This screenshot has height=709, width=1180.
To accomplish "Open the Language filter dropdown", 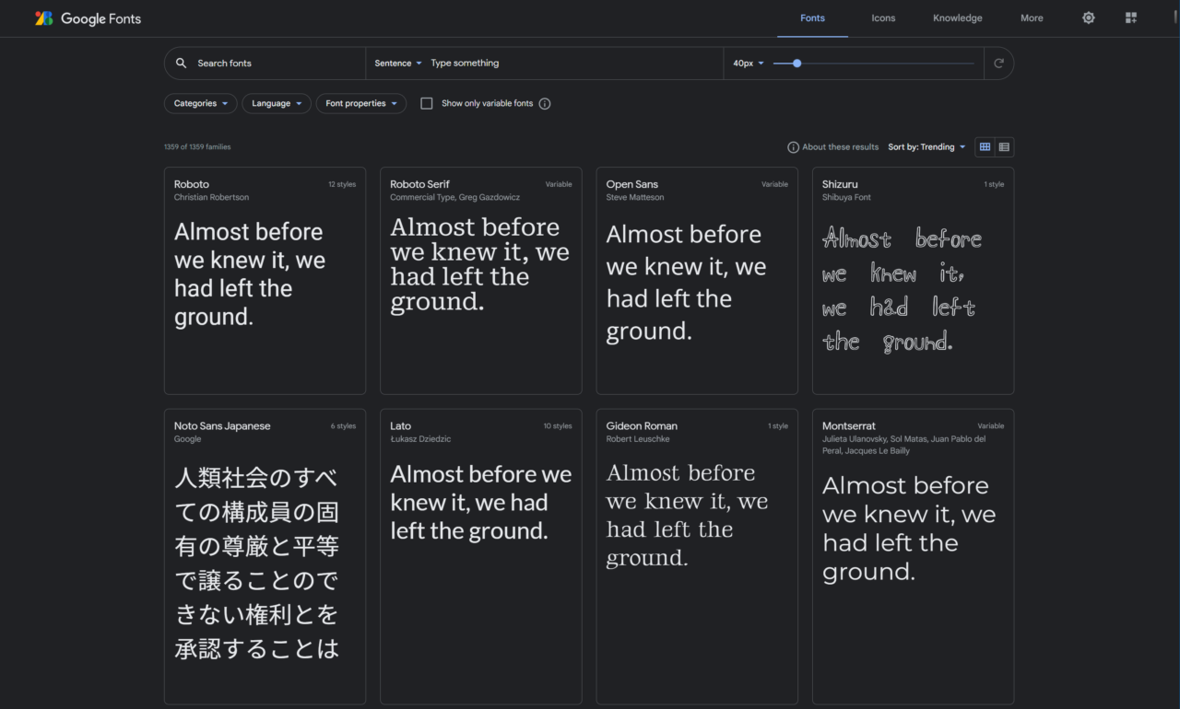I will coord(277,104).
